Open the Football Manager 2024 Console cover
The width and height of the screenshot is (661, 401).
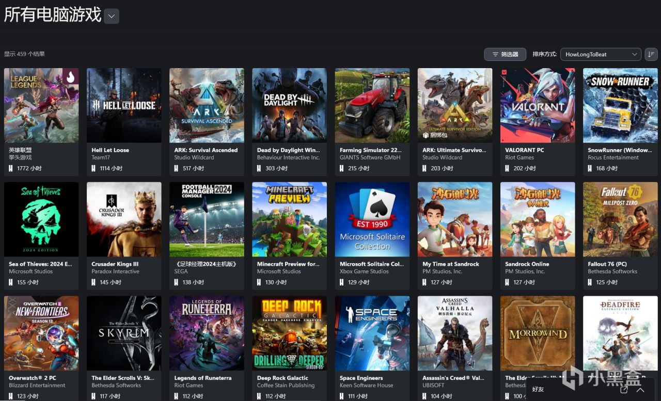207,219
